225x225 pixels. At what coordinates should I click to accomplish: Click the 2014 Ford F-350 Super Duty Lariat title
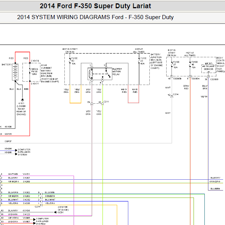[95, 6]
